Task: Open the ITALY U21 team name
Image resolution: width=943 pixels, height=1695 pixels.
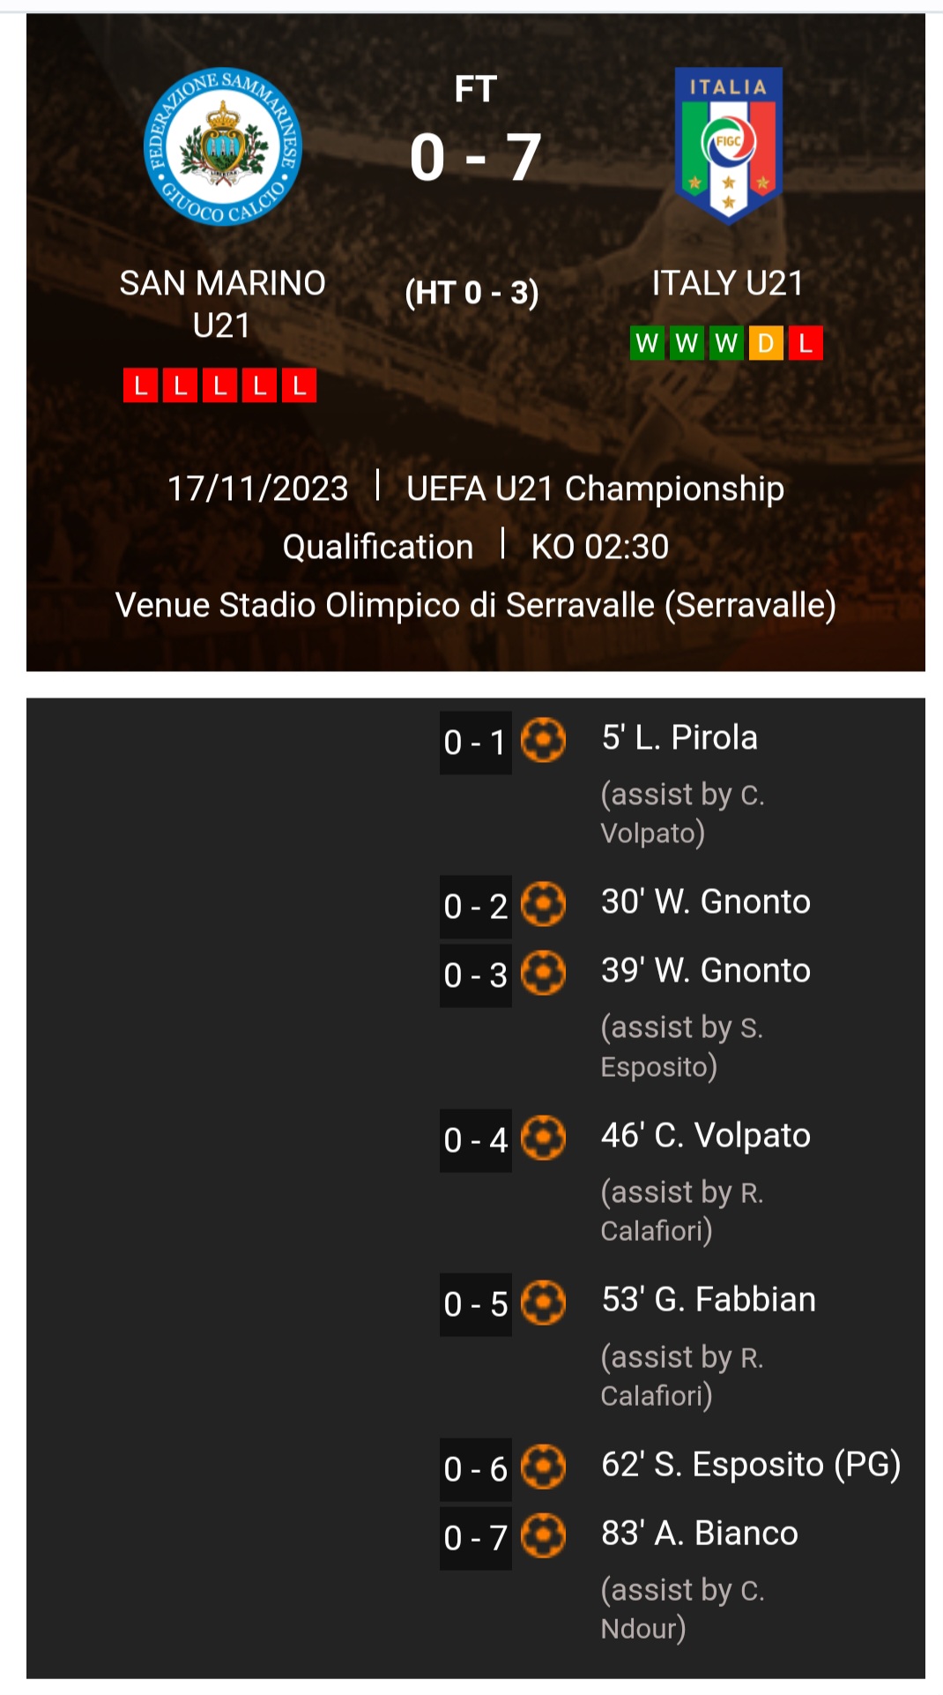Action: click(x=728, y=283)
